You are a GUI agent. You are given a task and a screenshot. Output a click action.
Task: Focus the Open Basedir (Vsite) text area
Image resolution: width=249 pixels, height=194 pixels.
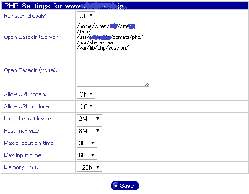pyautogui.click(x=113, y=70)
